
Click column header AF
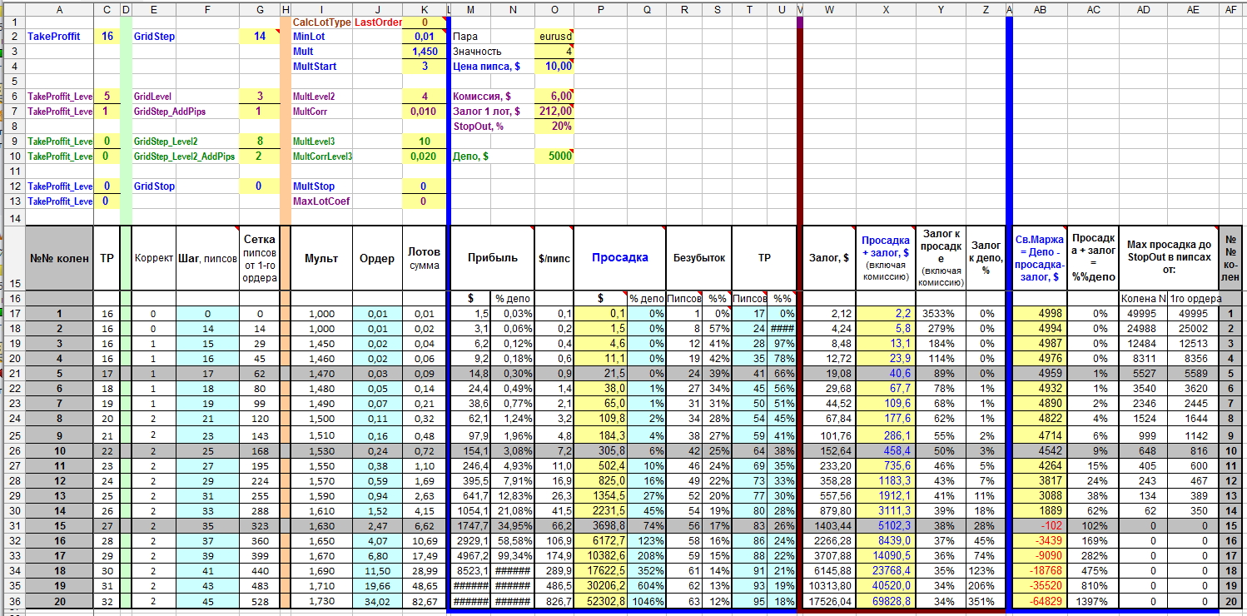[x=1232, y=8]
